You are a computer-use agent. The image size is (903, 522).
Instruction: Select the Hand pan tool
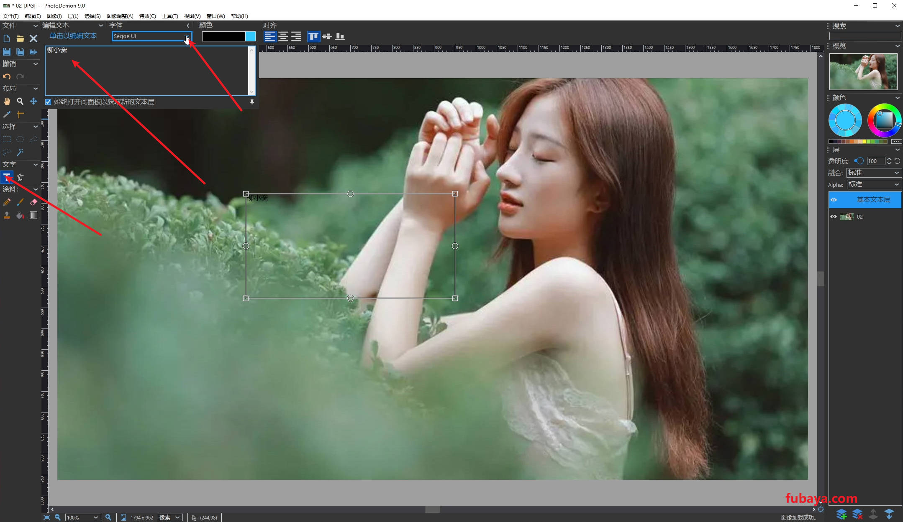7,101
